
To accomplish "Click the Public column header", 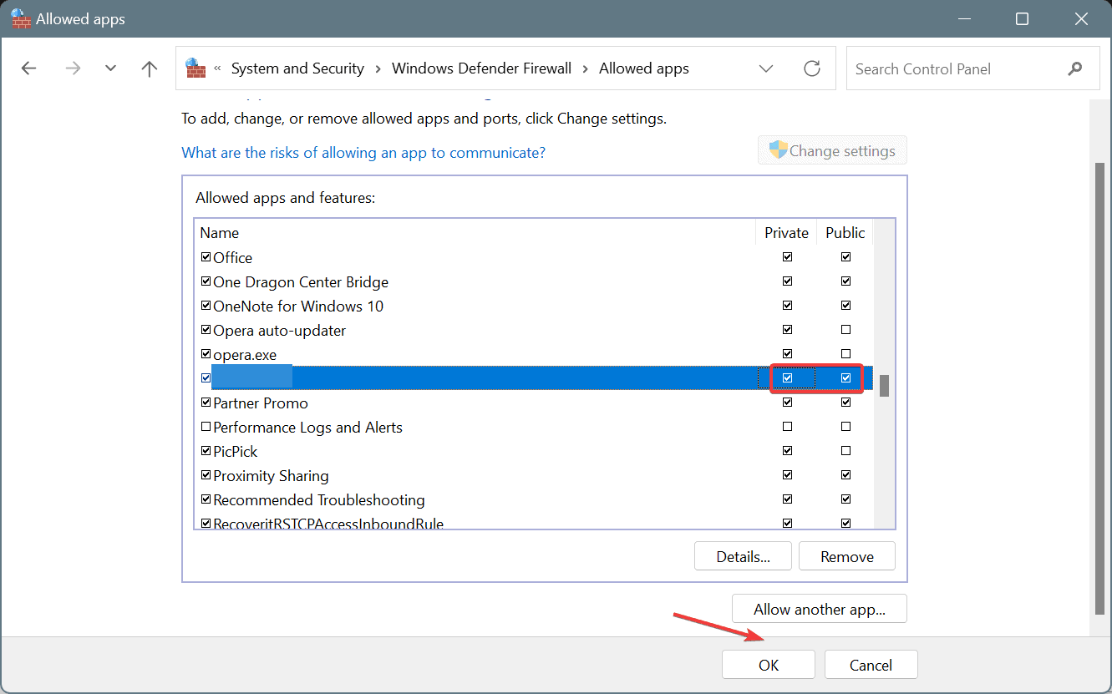I will (x=845, y=233).
